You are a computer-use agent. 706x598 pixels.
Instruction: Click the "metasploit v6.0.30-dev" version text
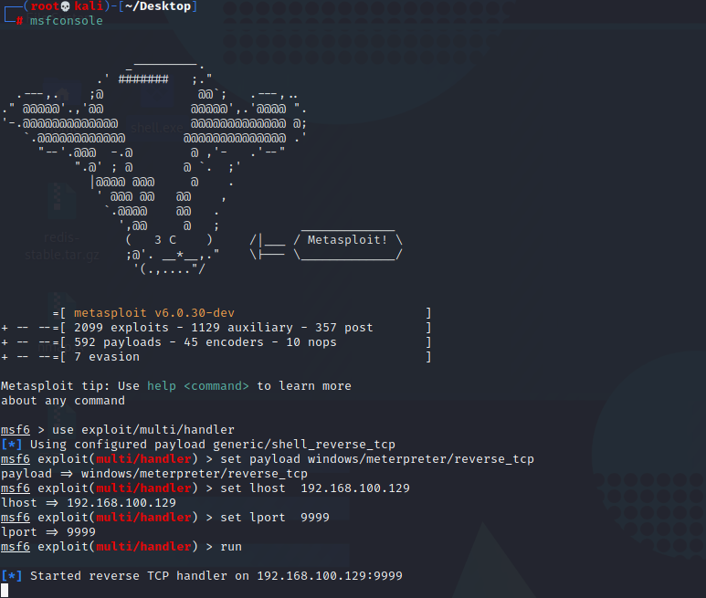coord(154,313)
